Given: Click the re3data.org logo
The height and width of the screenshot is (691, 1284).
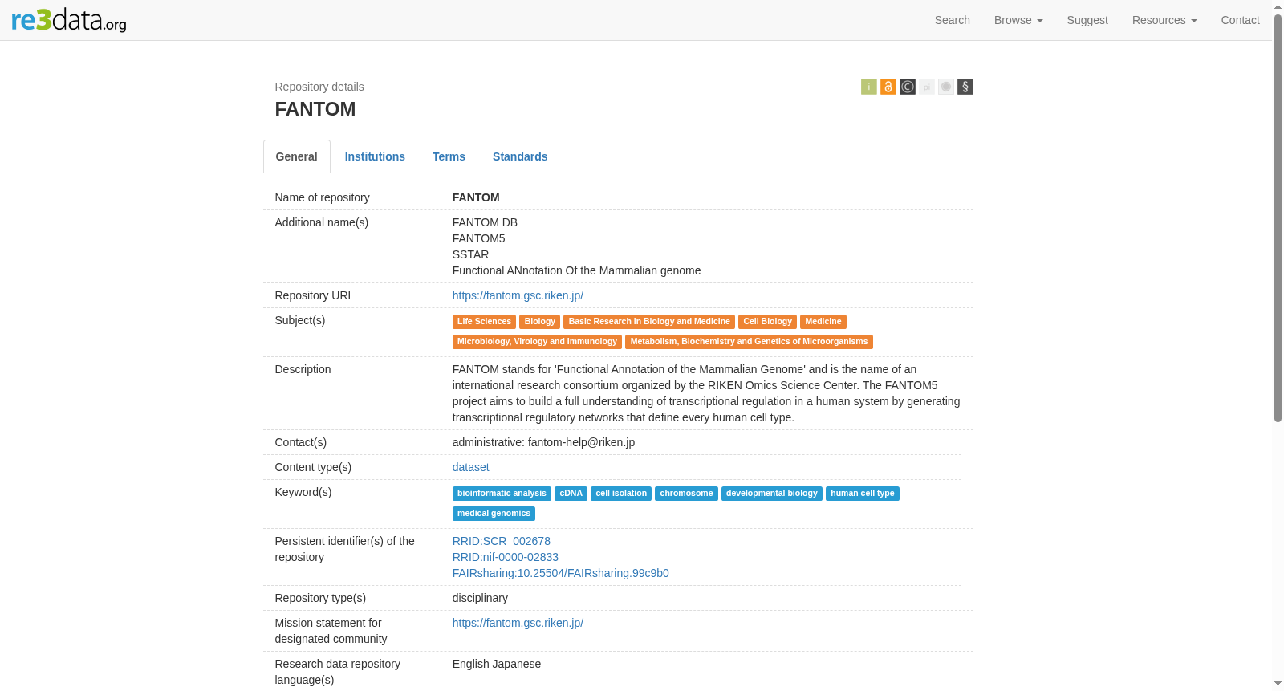Looking at the screenshot, I should point(69,20).
